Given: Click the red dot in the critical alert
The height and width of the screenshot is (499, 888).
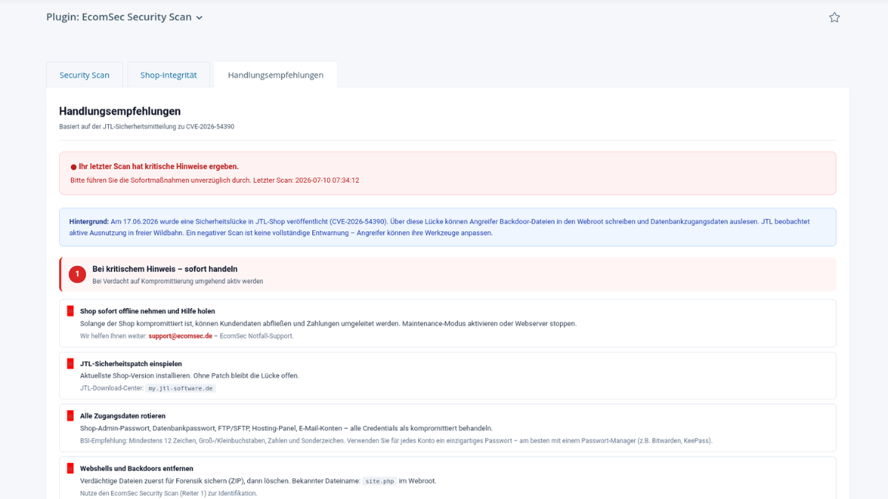Looking at the screenshot, I should click(x=73, y=167).
